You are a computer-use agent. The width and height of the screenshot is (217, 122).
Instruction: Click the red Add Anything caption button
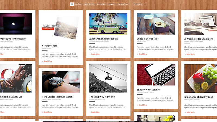[x=48, y=29]
